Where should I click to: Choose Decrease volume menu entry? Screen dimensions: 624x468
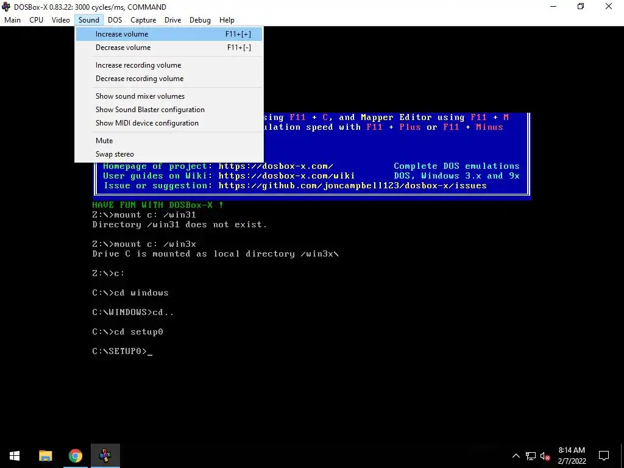point(169,48)
